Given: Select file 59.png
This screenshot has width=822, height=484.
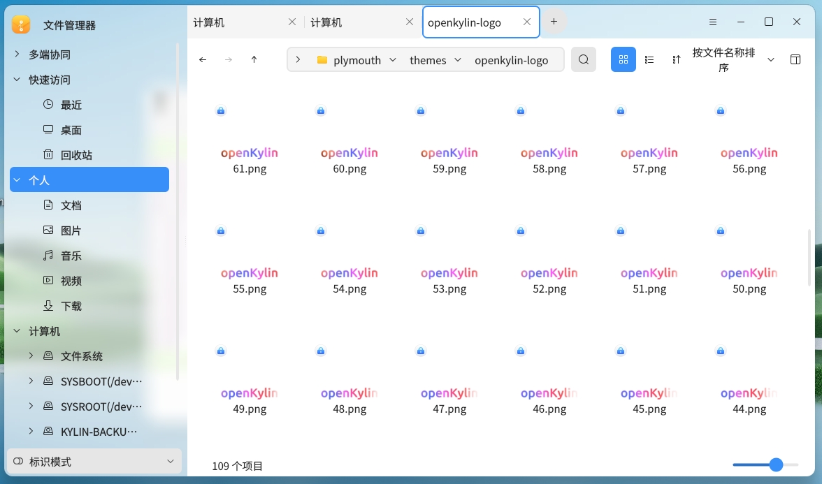Looking at the screenshot, I should (x=449, y=140).
